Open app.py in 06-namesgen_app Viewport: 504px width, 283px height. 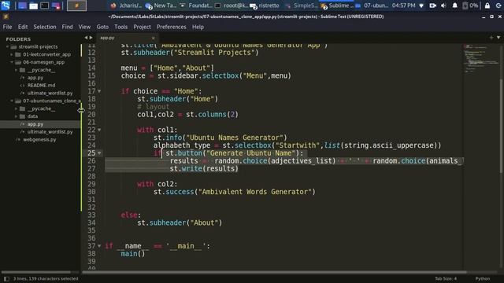point(35,78)
